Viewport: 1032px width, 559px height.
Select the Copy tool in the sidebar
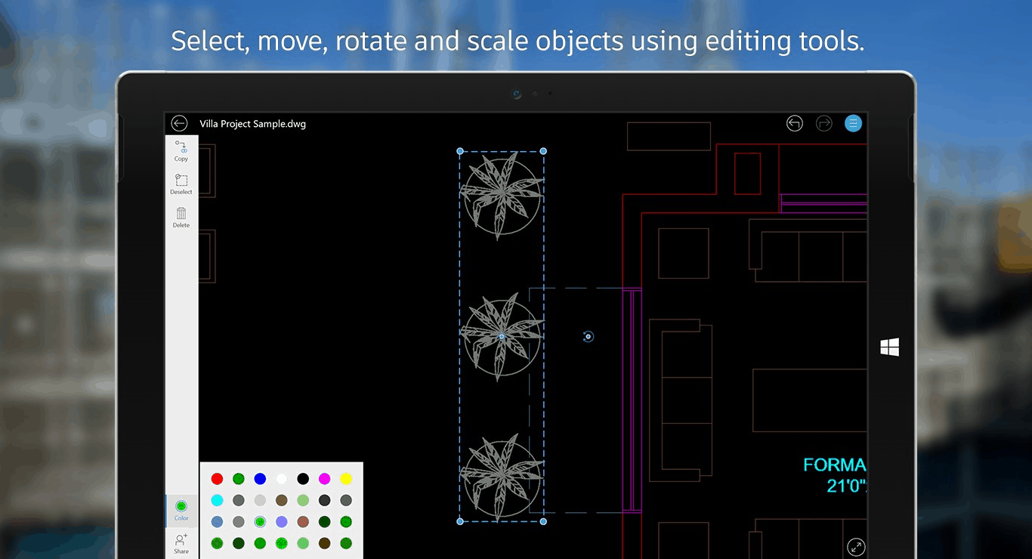click(181, 150)
